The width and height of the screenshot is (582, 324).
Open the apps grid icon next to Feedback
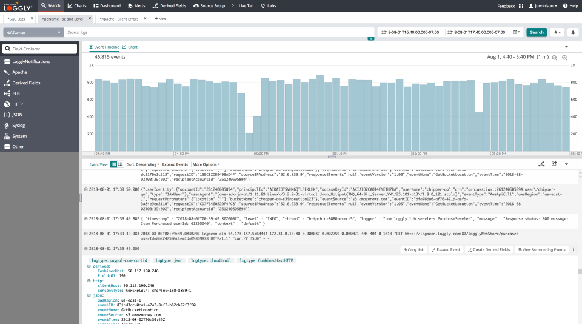521,6
